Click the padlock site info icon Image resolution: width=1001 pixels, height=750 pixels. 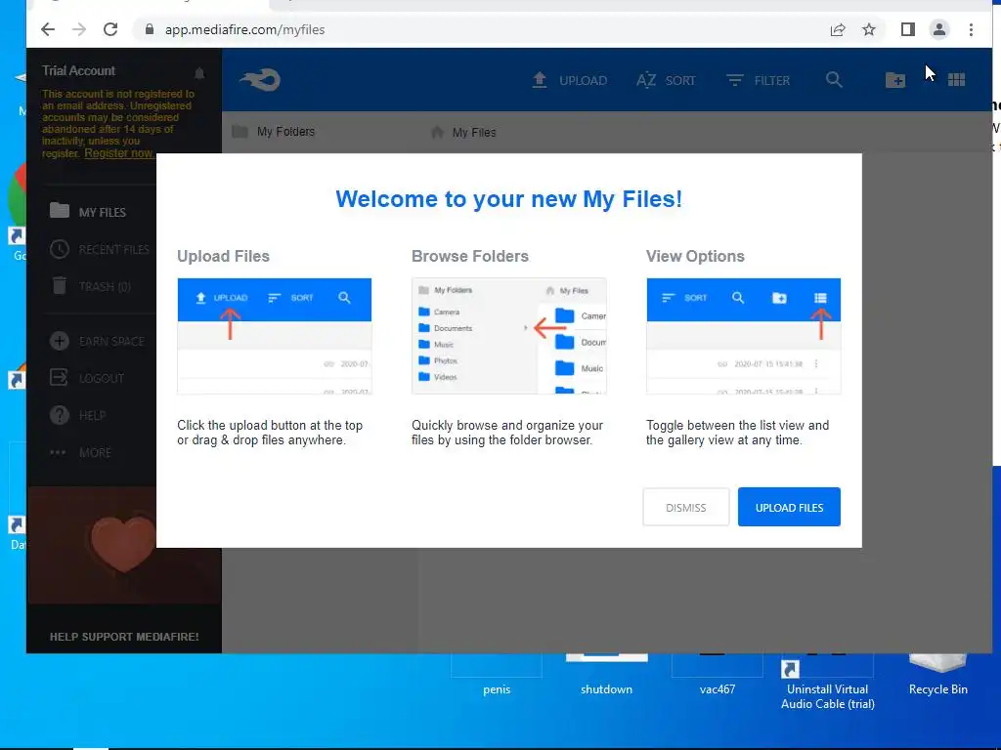150,29
